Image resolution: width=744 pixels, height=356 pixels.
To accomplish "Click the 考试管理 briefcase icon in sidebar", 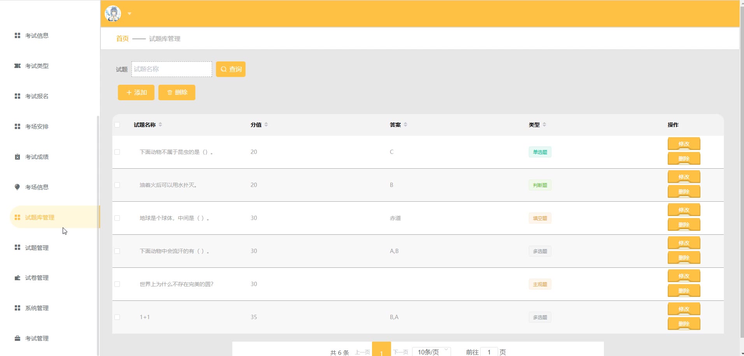I will click(x=17, y=338).
